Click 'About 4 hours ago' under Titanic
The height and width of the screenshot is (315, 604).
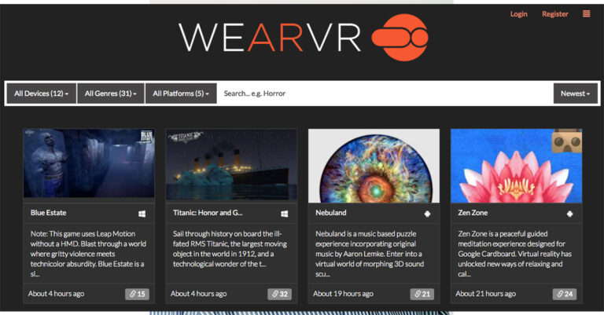(199, 294)
